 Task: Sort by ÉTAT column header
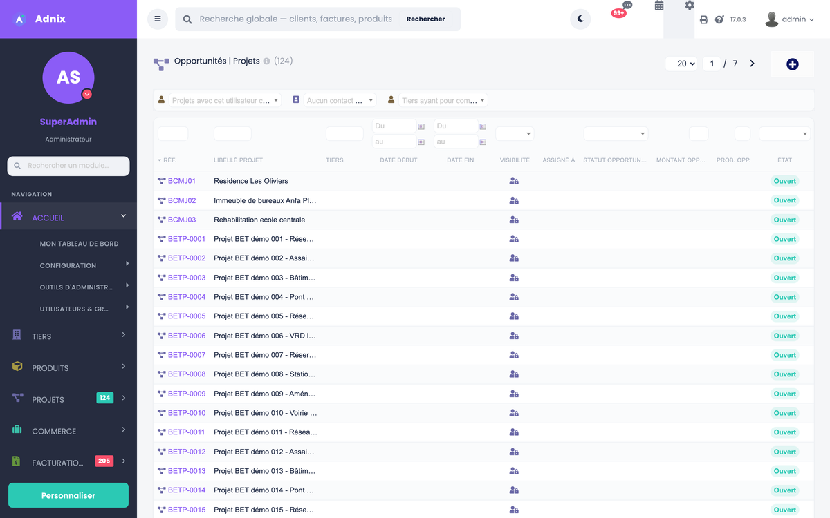click(x=784, y=160)
